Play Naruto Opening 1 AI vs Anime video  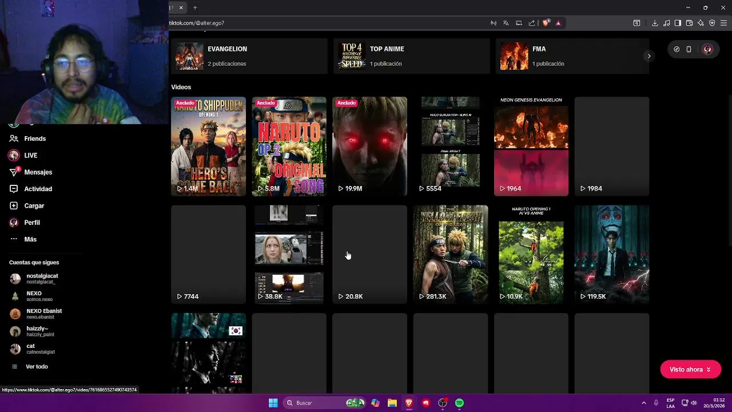[x=531, y=255]
